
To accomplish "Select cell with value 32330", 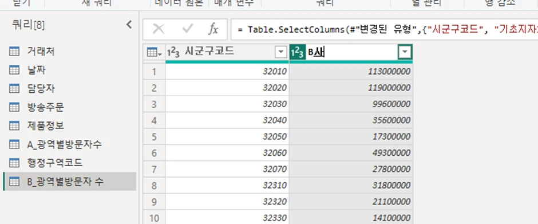I will coord(227,218).
